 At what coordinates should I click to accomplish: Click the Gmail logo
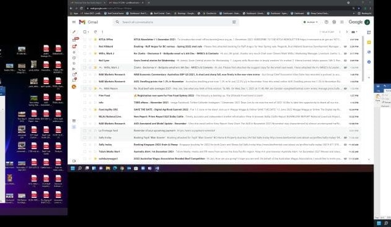click(x=89, y=22)
